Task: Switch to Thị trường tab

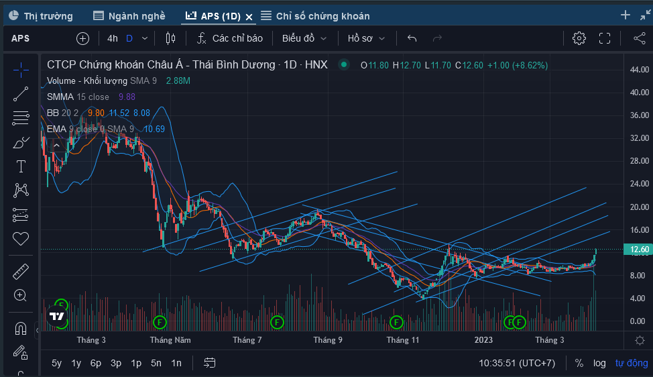Action: (41, 16)
